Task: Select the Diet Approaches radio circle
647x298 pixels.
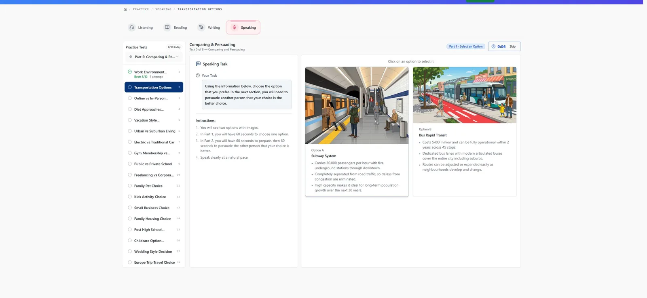Action: 130,109
